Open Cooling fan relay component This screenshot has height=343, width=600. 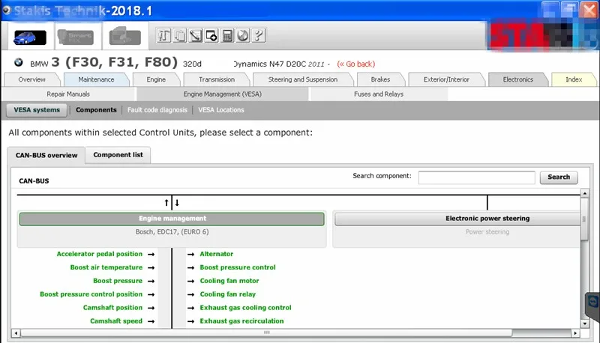[228, 294]
